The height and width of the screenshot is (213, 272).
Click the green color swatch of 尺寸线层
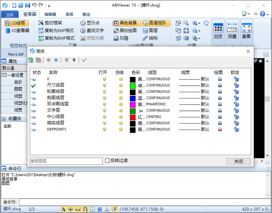pyautogui.click(x=133, y=86)
